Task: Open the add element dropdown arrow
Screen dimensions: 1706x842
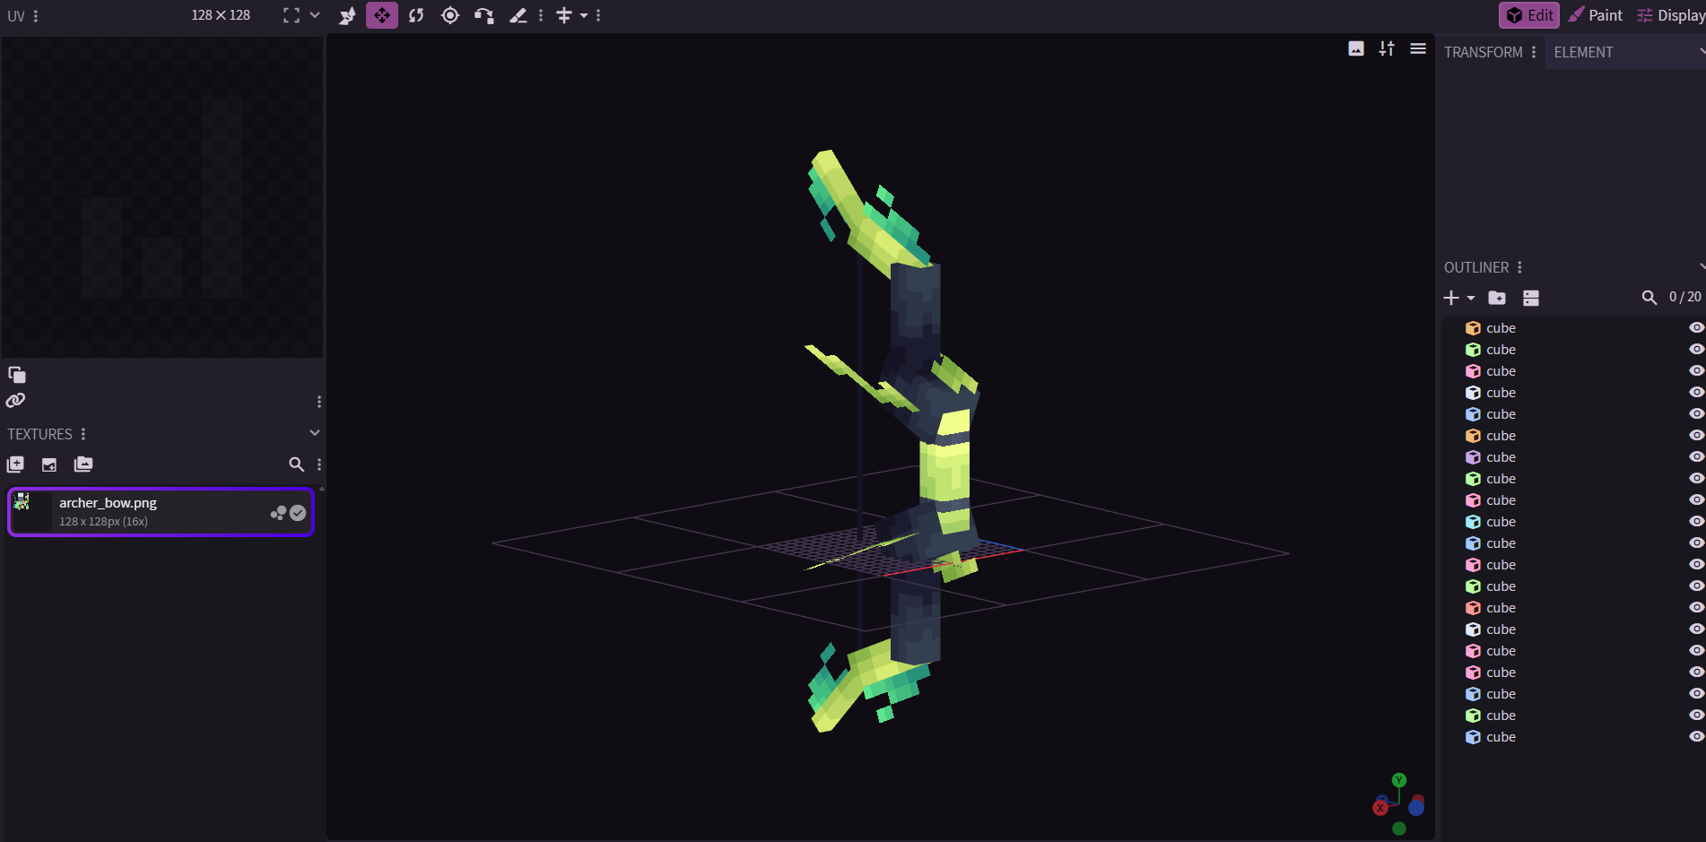Action: pyautogui.click(x=1471, y=298)
